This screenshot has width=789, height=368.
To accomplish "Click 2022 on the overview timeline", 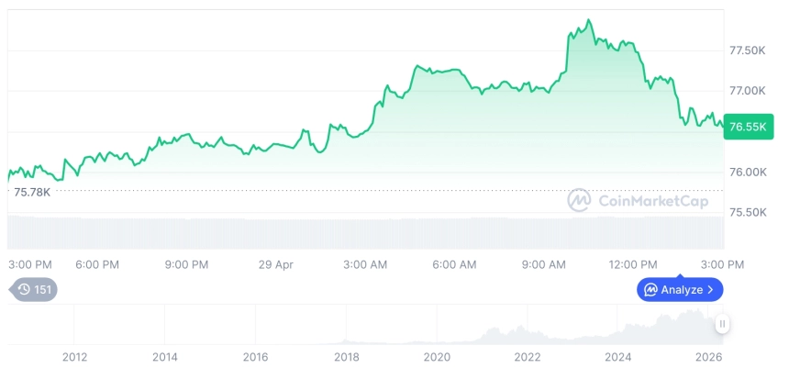I will click(x=528, y=356).
